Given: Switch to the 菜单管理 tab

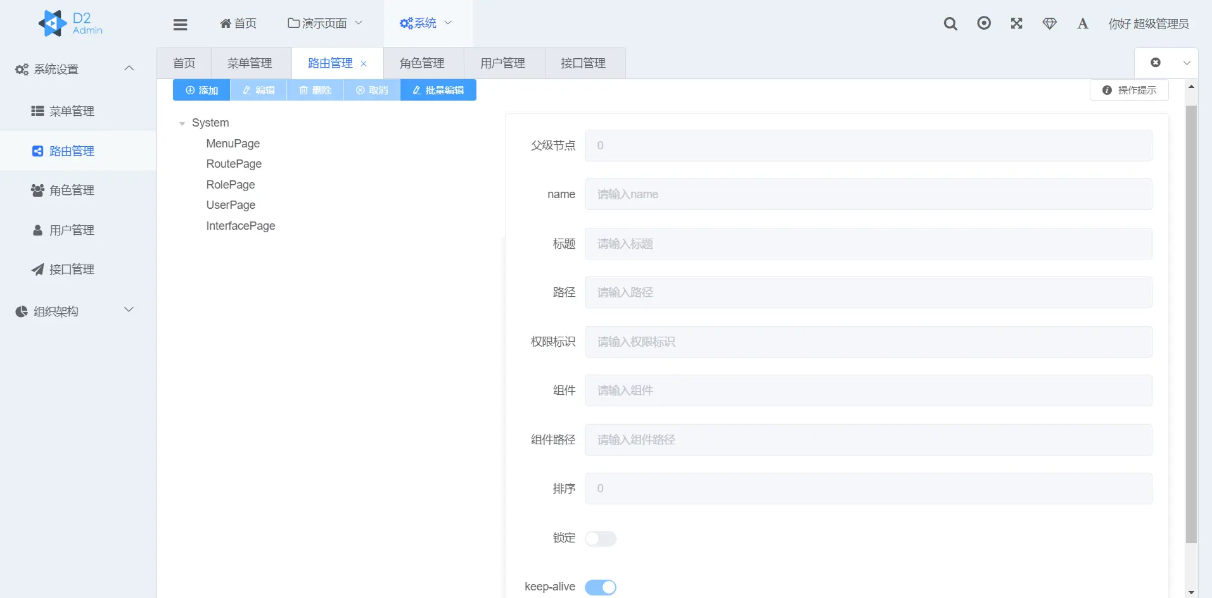Looking at the screenshot, I should click(250, 63).
